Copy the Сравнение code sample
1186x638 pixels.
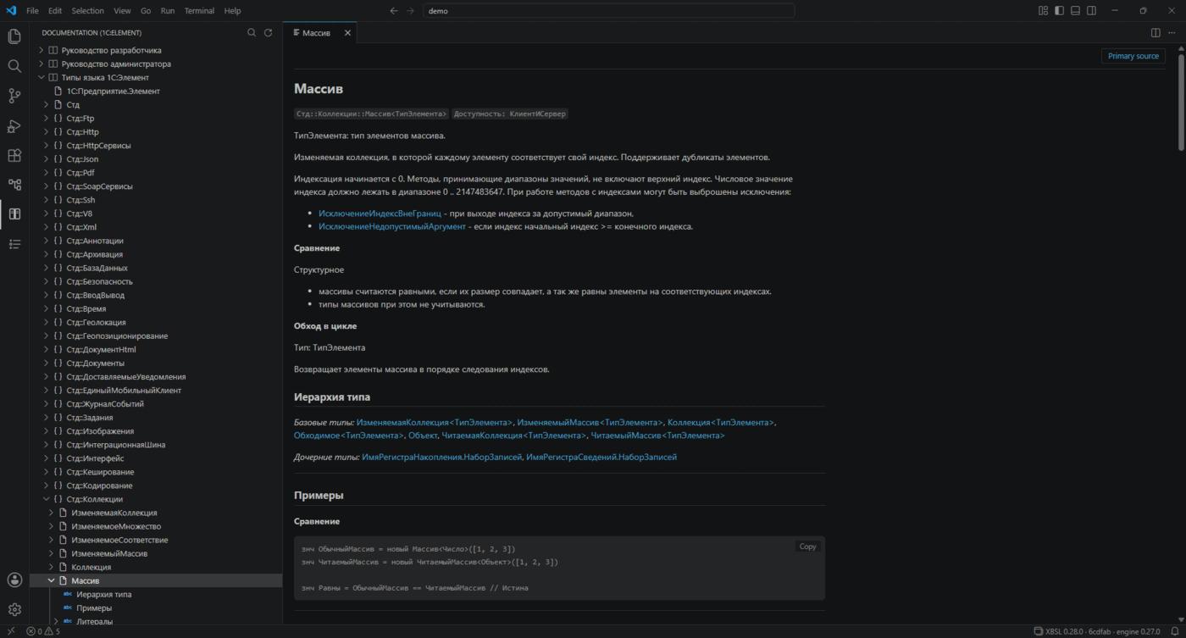click(807, 546)
